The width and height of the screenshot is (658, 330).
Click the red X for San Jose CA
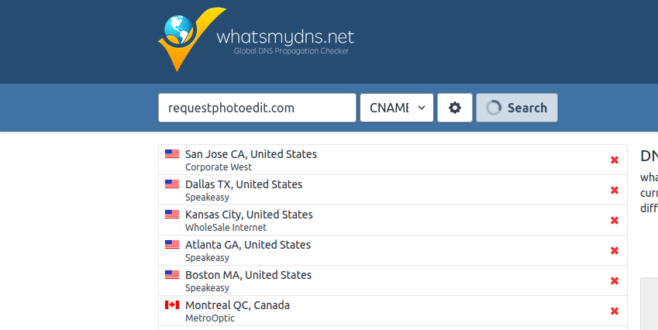615,160
